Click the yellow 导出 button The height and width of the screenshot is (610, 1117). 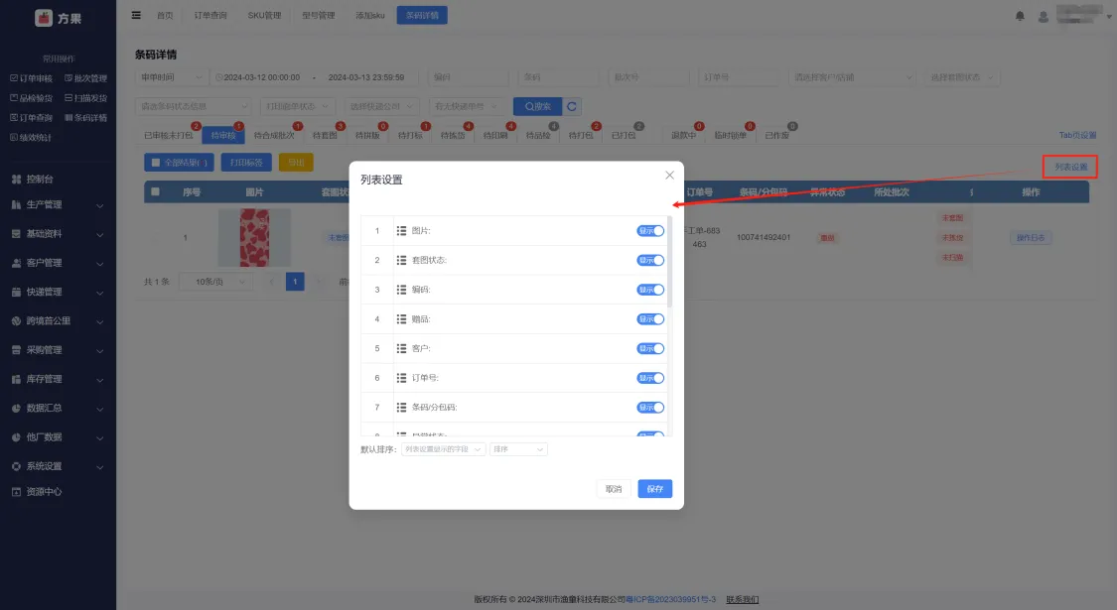coord(296,163)
